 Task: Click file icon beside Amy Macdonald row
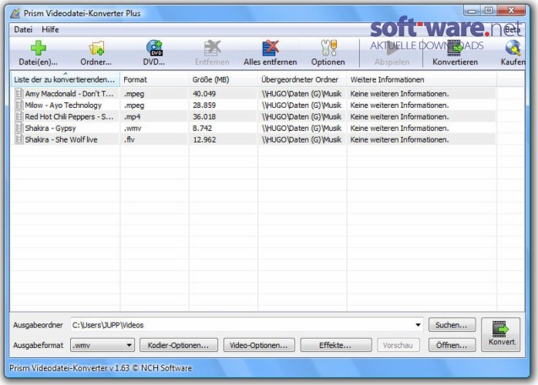tap(18, 93)
